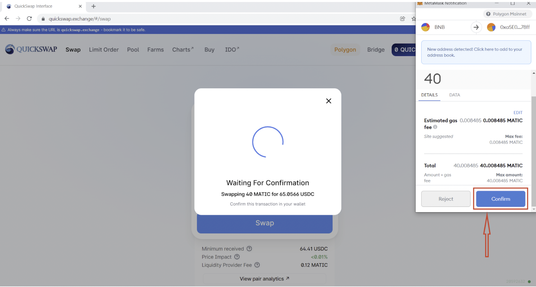
Task: Open the Bridge link
Action: [376, 50]
